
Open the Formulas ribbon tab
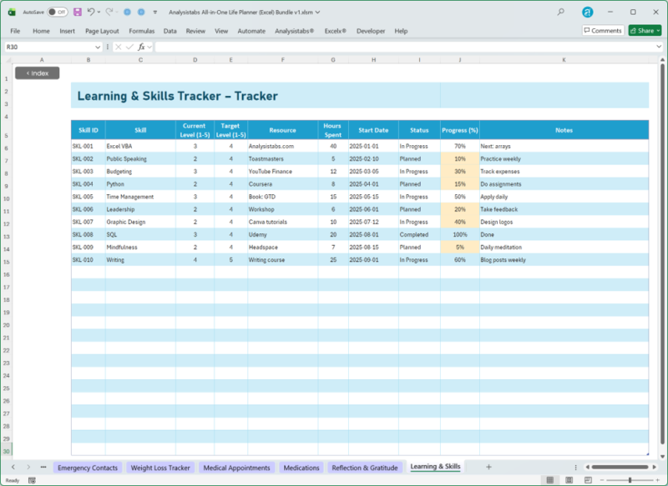pos(141,31)
